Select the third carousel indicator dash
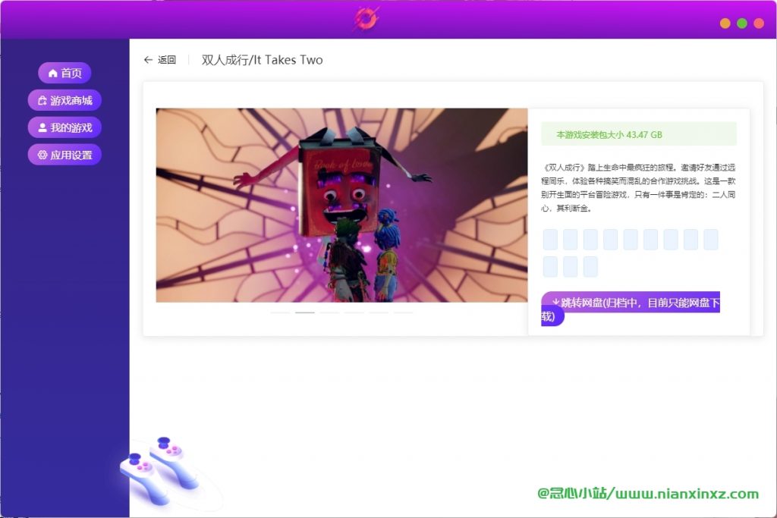Screen dimensions: 777x518 (x=329, y=312)
